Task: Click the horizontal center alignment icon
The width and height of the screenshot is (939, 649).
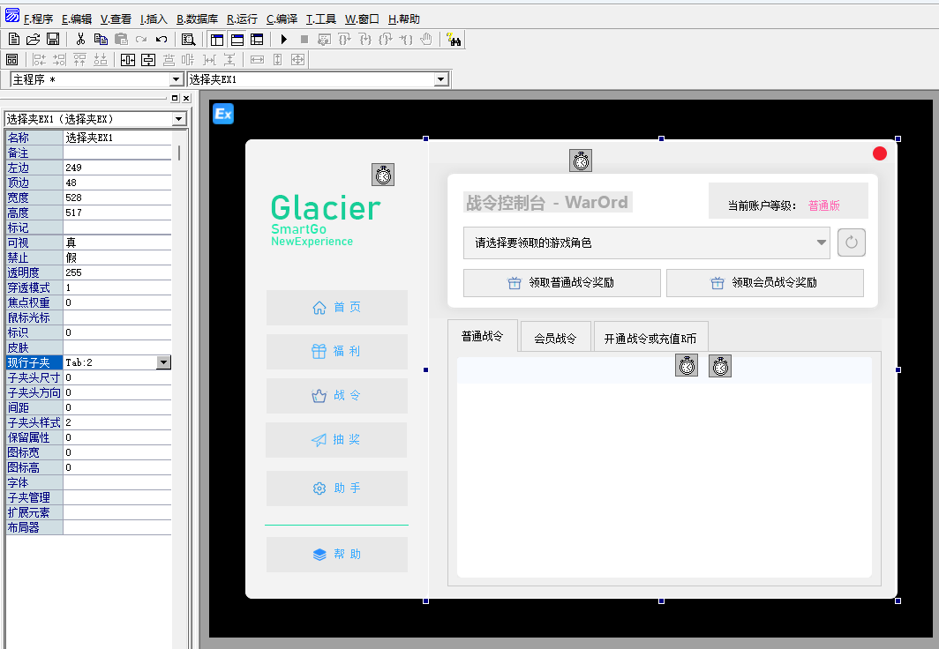Action: point(128,60)
